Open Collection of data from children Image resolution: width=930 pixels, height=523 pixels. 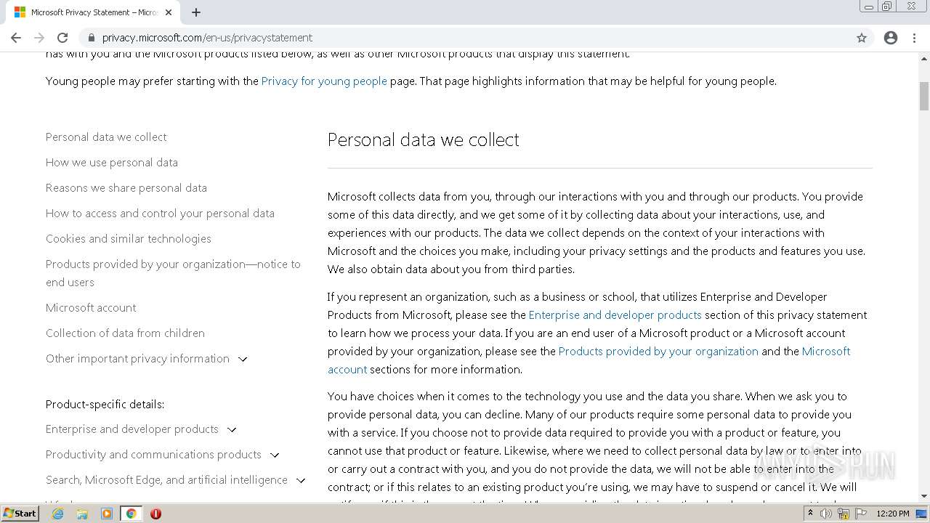pyautogui.click(x=125, y=333)
